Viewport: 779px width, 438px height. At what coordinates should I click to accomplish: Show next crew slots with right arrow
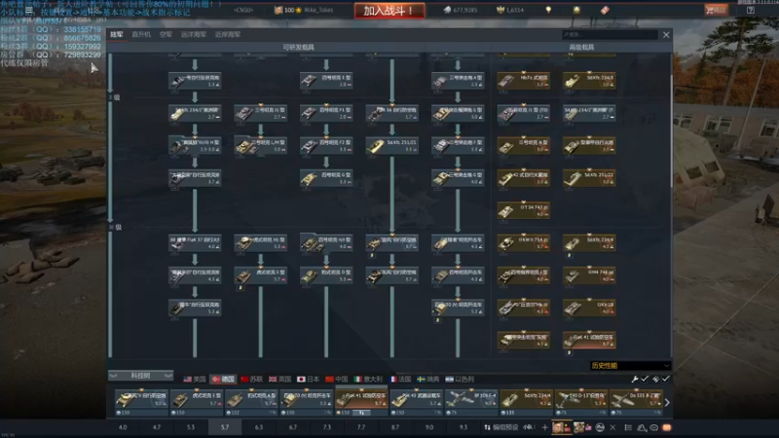tap(667, 402)
